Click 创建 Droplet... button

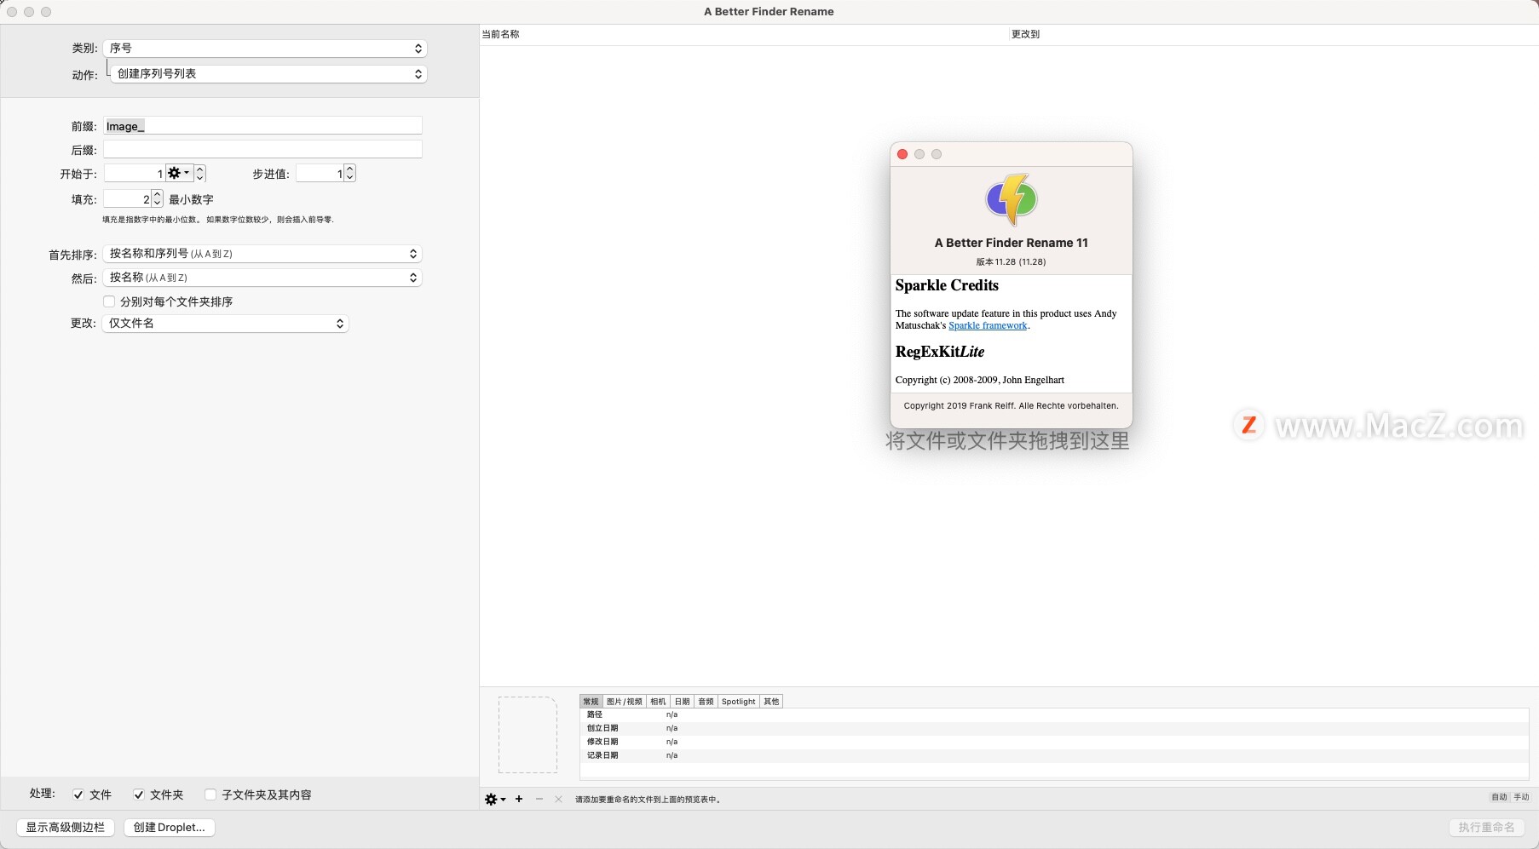point(170,827)
